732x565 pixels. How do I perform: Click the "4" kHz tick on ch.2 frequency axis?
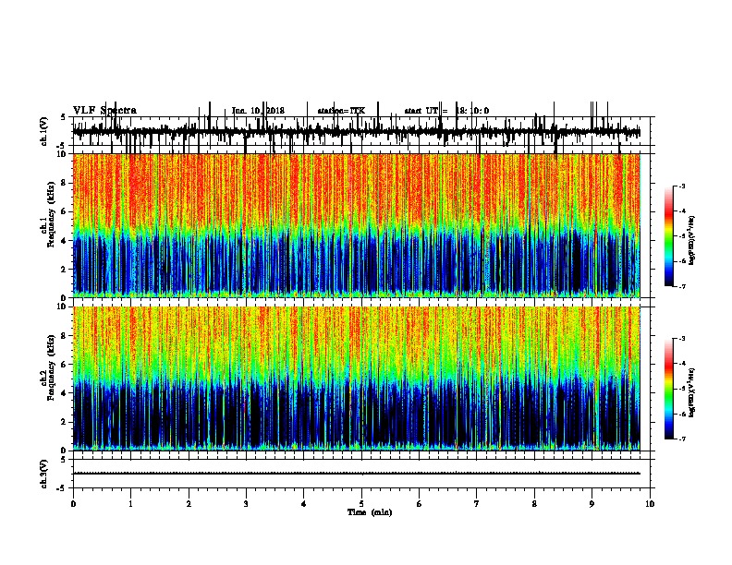click(x=65, y=393)
